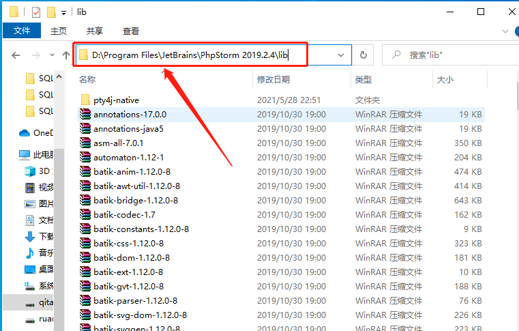The image size is (519, 331).
Task: Sort by 修改日期 column header
Action: point(273,80)
